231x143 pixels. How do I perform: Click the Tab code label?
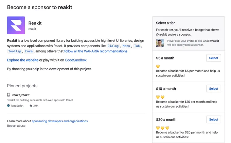[x=137, y=46]
